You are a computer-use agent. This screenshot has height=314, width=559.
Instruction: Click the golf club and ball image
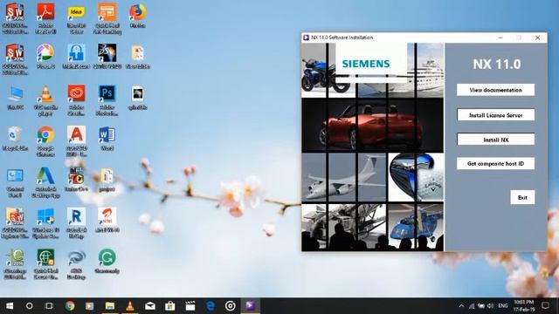[x=416, y=177]
